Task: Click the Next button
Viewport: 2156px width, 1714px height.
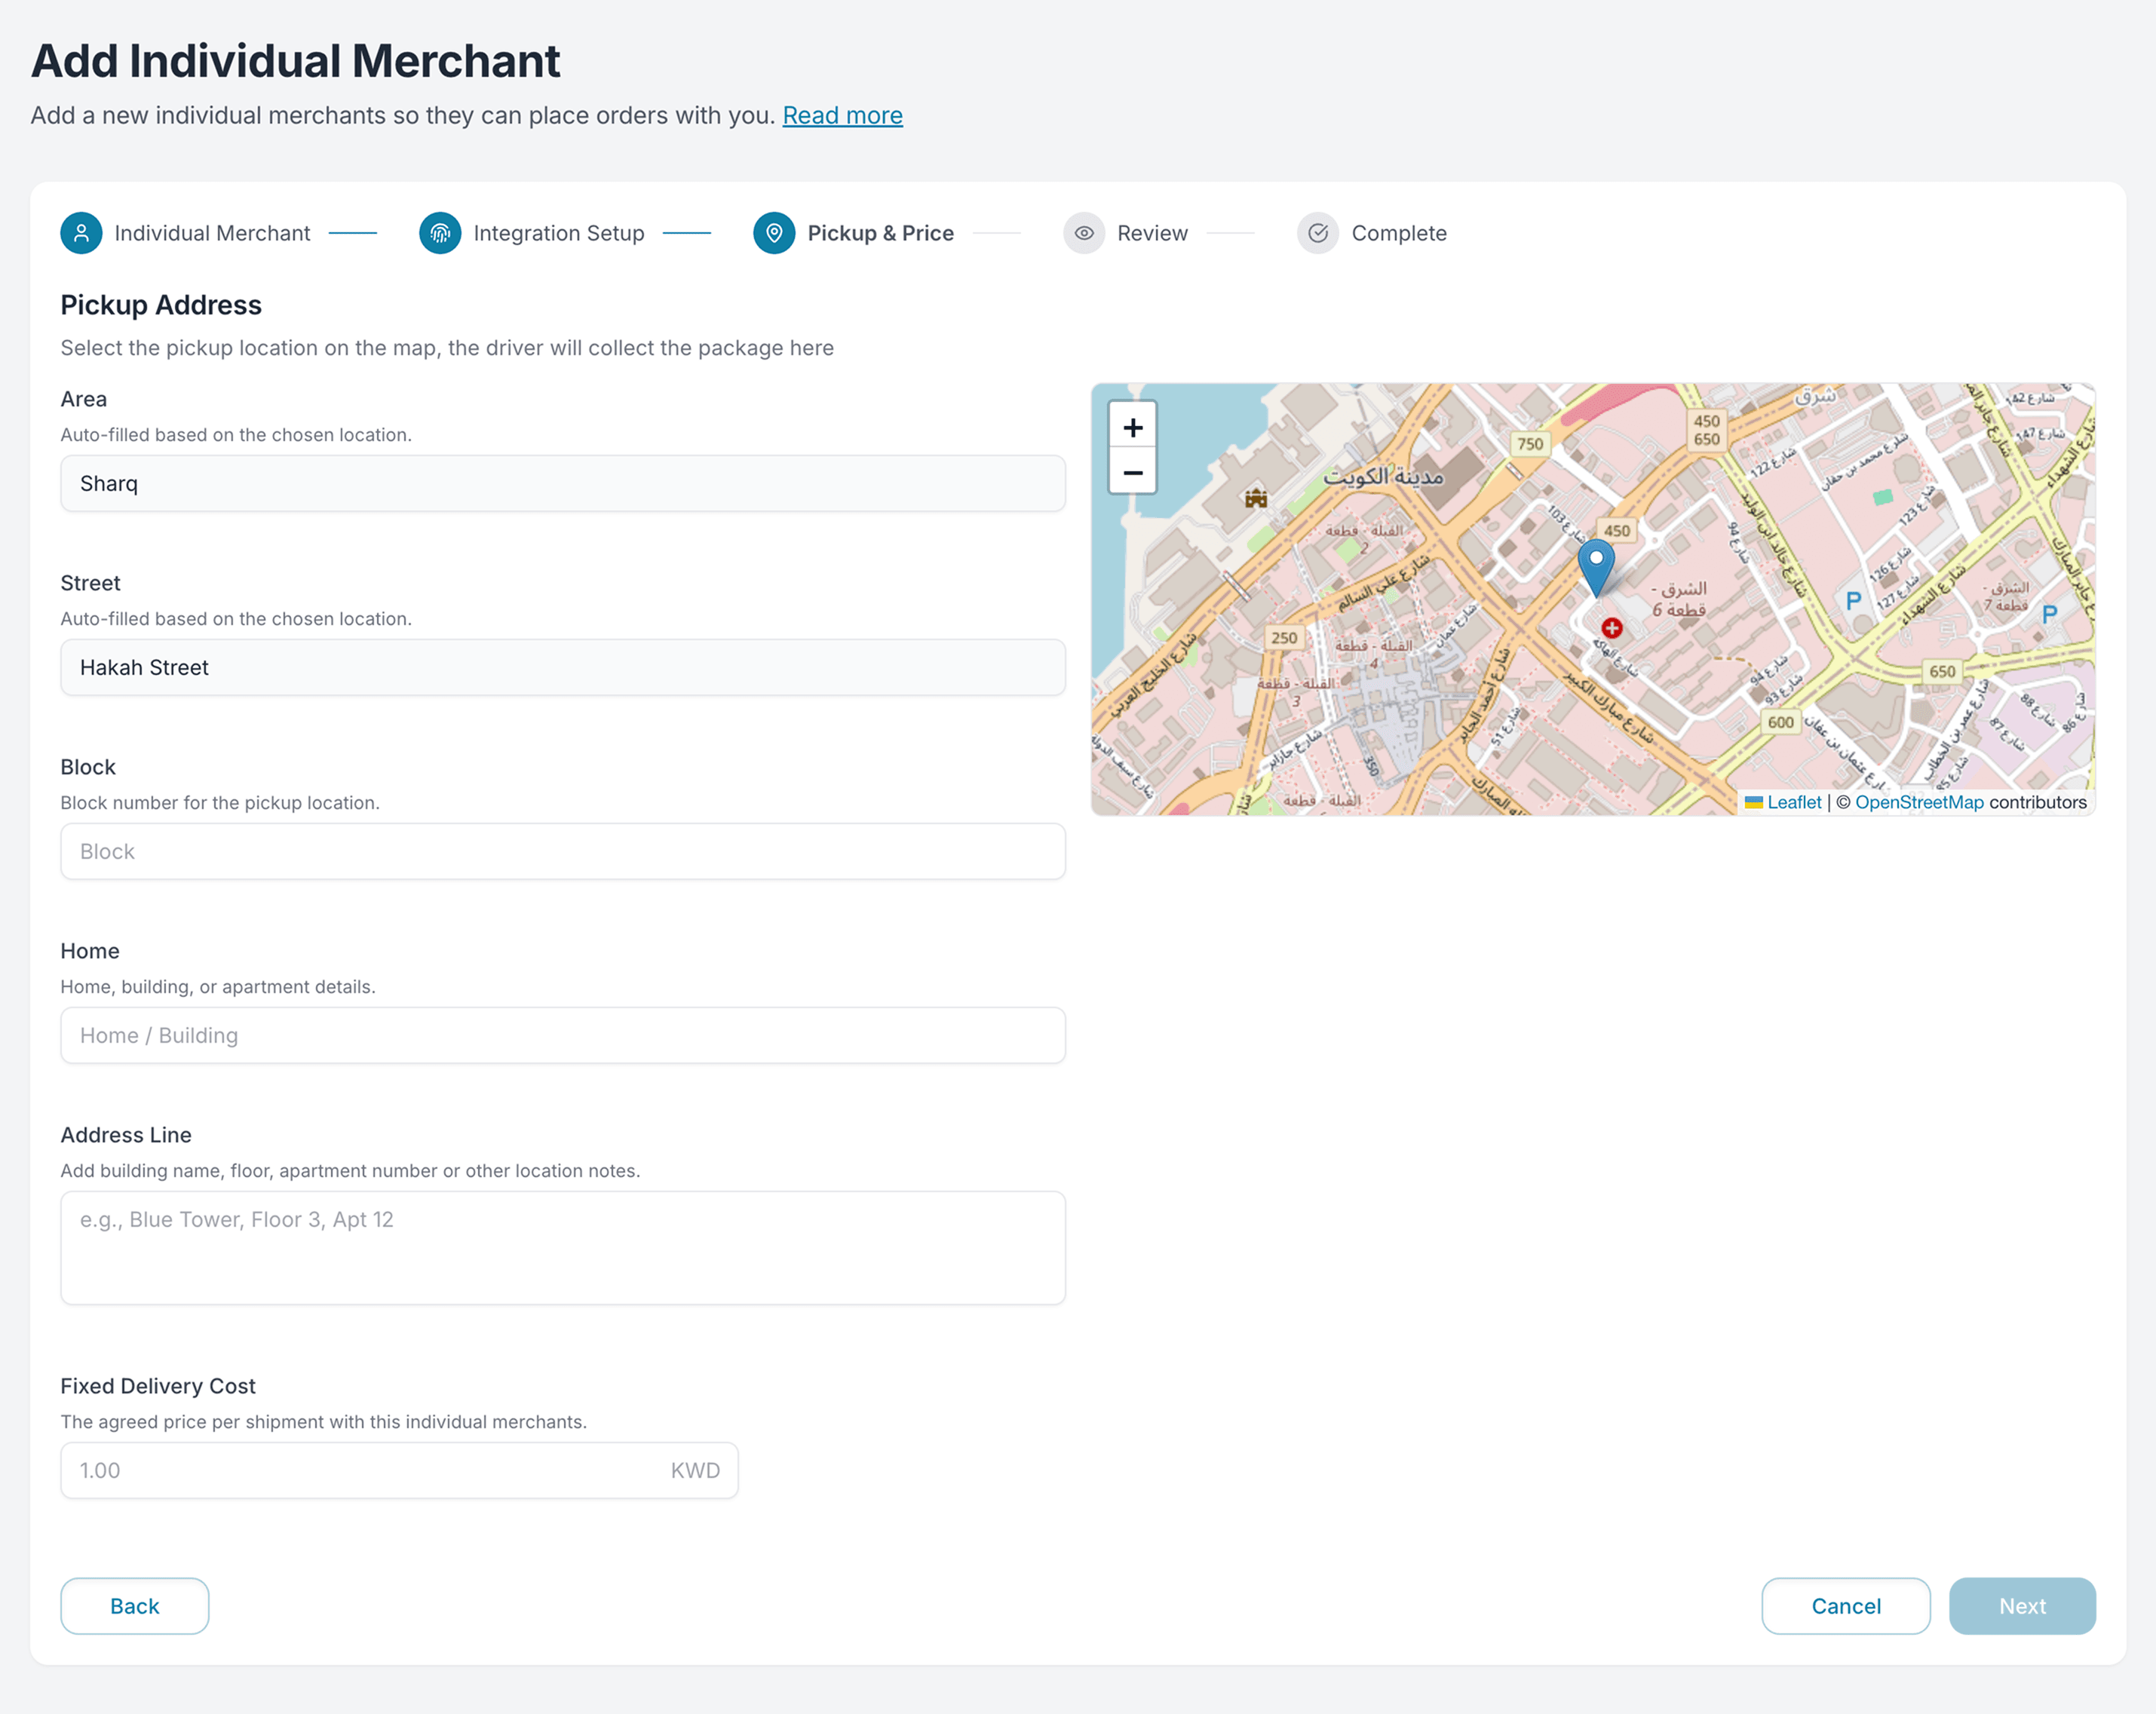Action: tap(2022, 1605)
